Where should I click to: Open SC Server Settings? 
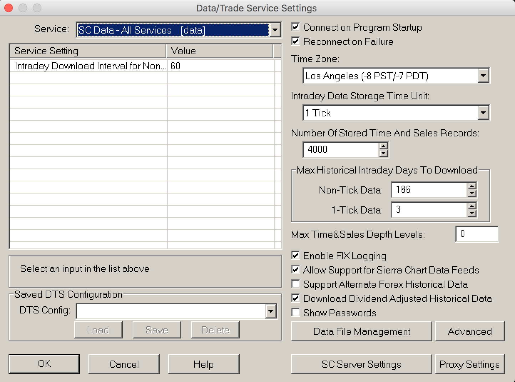click(x=361, y=364)
